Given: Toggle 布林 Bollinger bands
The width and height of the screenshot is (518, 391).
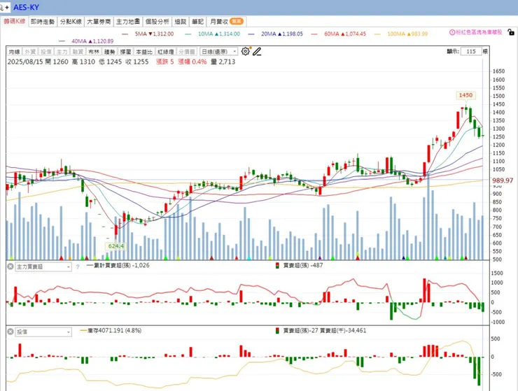Looking at the screenshot, I should 94,52.
